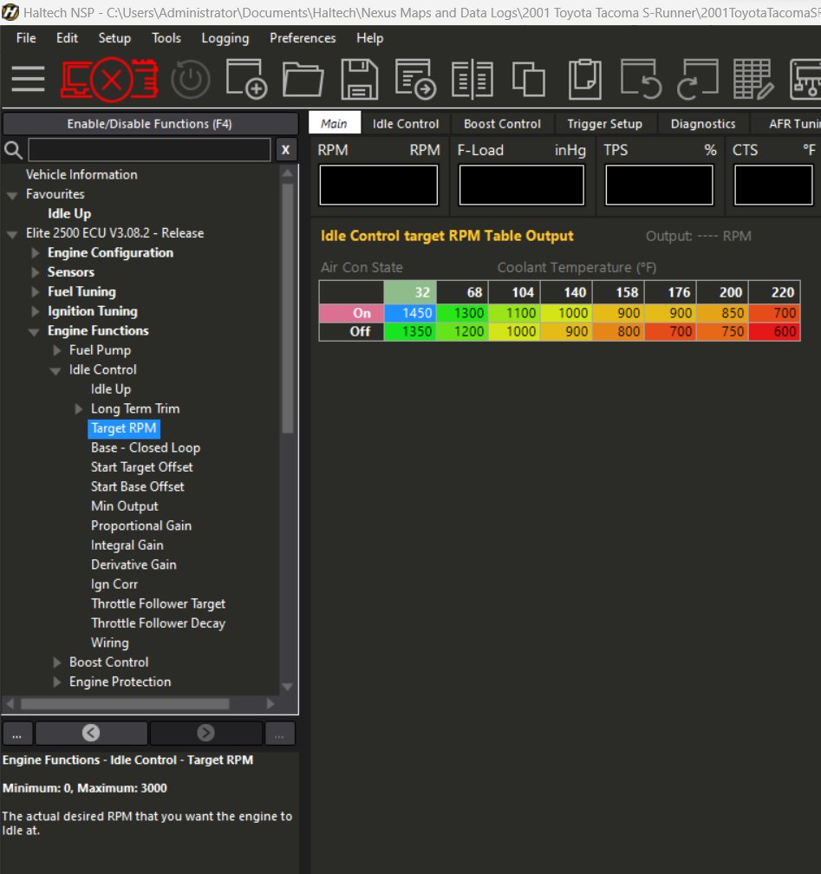Create a new map file

pos(246,80)
